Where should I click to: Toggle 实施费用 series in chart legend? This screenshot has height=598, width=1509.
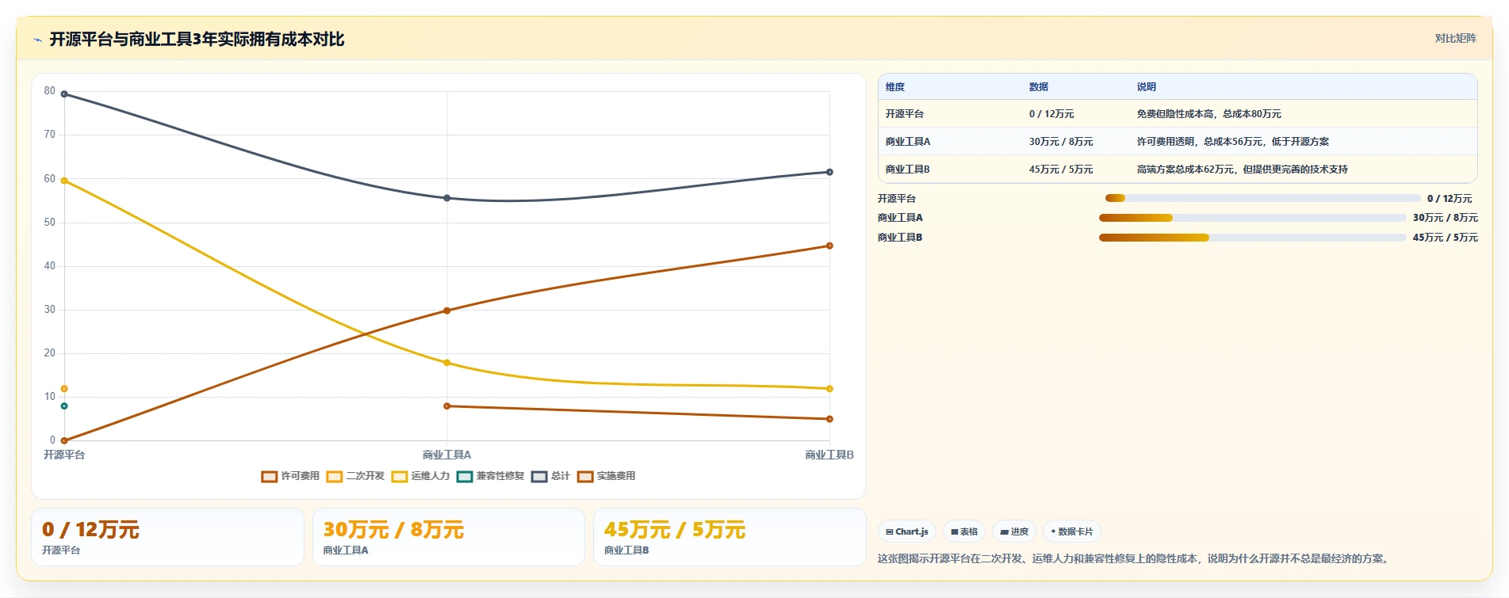pyautogui.click(x=606, y=476)
